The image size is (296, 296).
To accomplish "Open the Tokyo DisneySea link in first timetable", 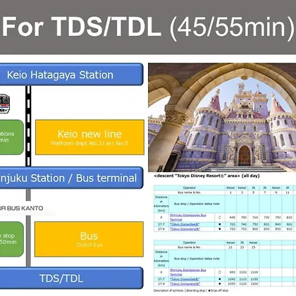I will click(185, 224).
